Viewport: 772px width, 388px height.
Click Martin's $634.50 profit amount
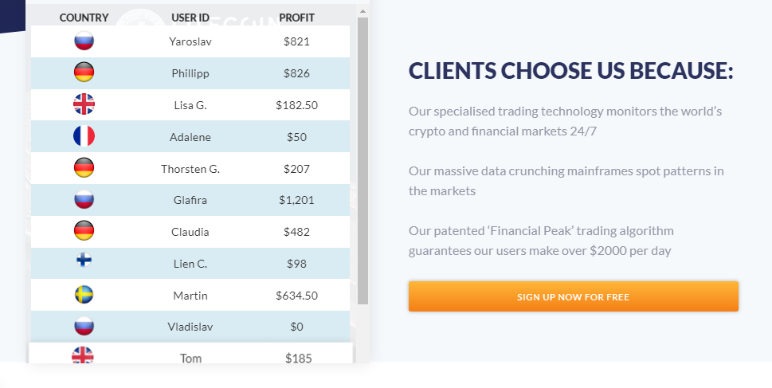(x=296, y=296)
